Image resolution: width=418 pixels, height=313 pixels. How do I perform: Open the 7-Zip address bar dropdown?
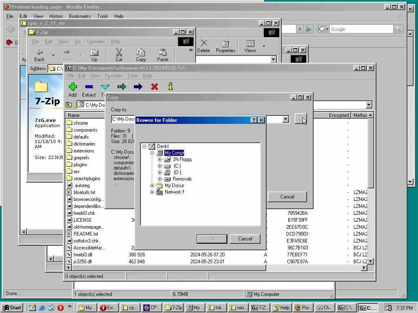tap(369, 105)
